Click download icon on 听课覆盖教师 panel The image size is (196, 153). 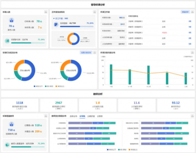pos(46,116)
